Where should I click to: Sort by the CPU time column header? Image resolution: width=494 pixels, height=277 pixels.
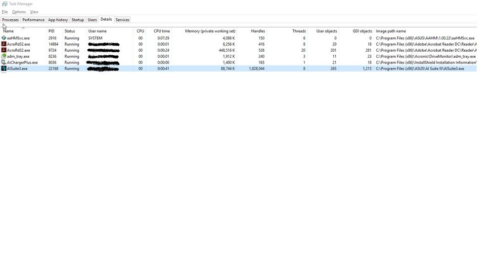point(162,31)
